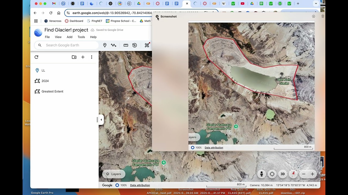
Task: Open a new browser tab
Action: point(298,4)
